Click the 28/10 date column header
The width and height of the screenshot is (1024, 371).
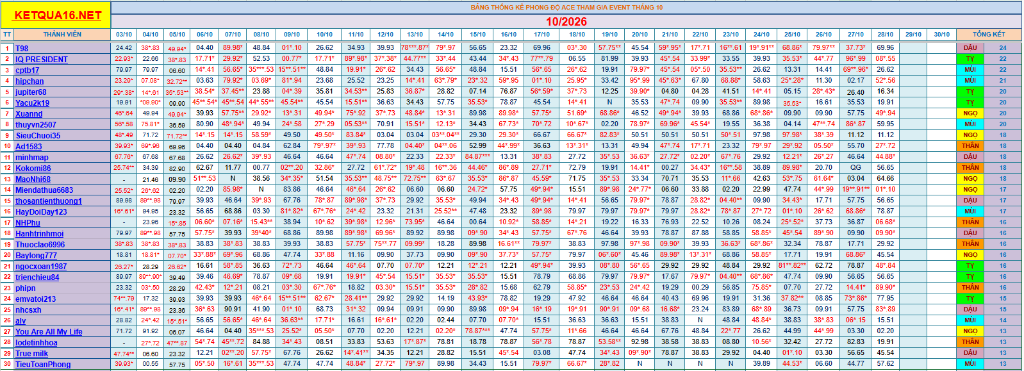(886, 35)
